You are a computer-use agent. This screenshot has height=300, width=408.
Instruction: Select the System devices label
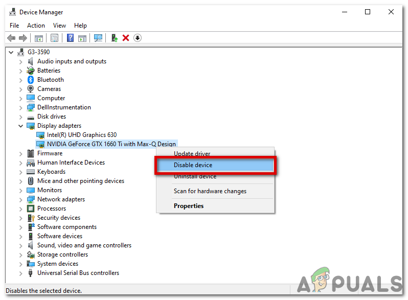click(x=58, y=264)
